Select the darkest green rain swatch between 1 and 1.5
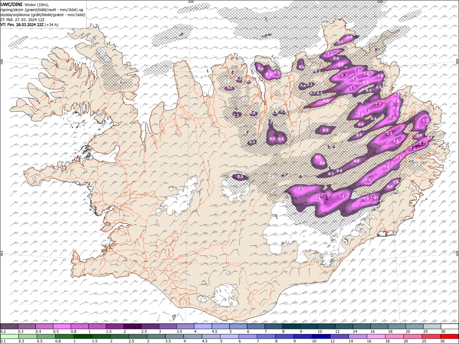 [x=83, y=336]
